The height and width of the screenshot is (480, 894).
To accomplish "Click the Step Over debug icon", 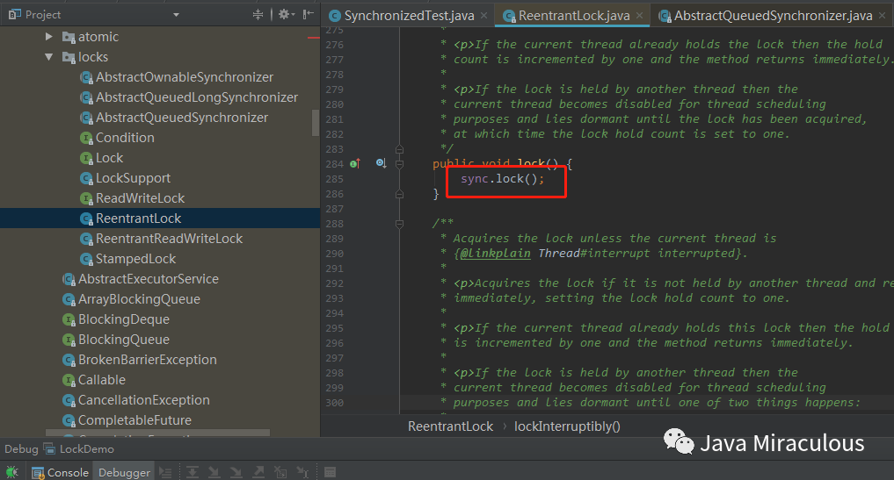I will click(x=193, y=472).
